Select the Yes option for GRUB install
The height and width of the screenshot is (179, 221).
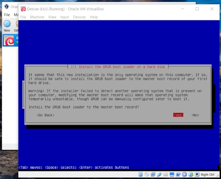178,115
